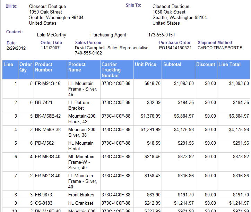The image size is (251, 212).
Task: Click contact phone 173-555-0151
Action: (162, 35)
